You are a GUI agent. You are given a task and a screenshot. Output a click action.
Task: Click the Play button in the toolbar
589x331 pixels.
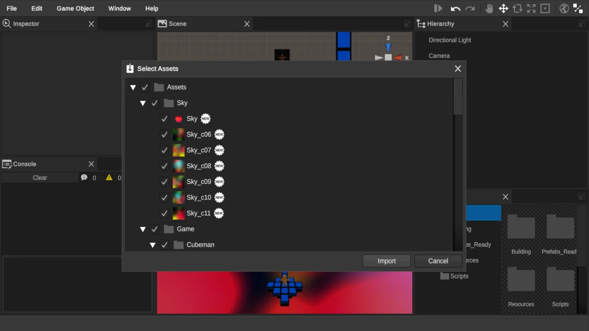pos(438,8)
